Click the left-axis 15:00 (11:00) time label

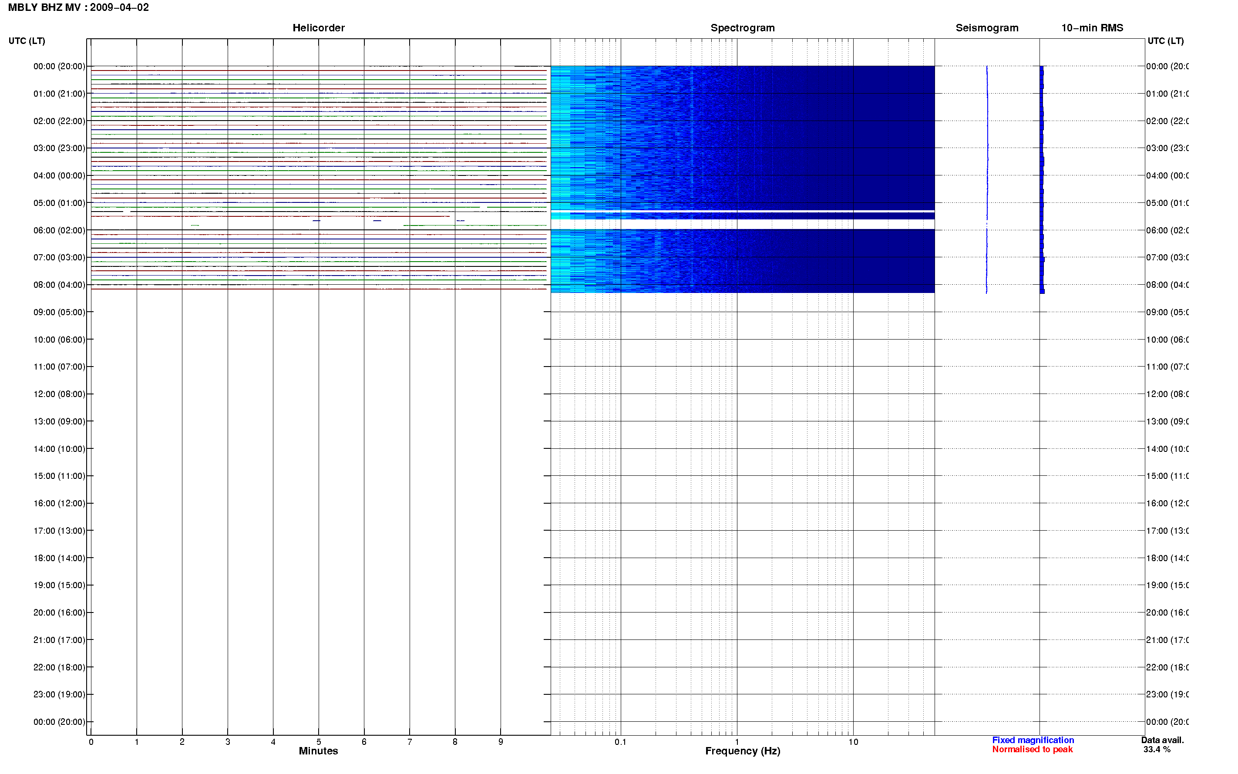59,476
